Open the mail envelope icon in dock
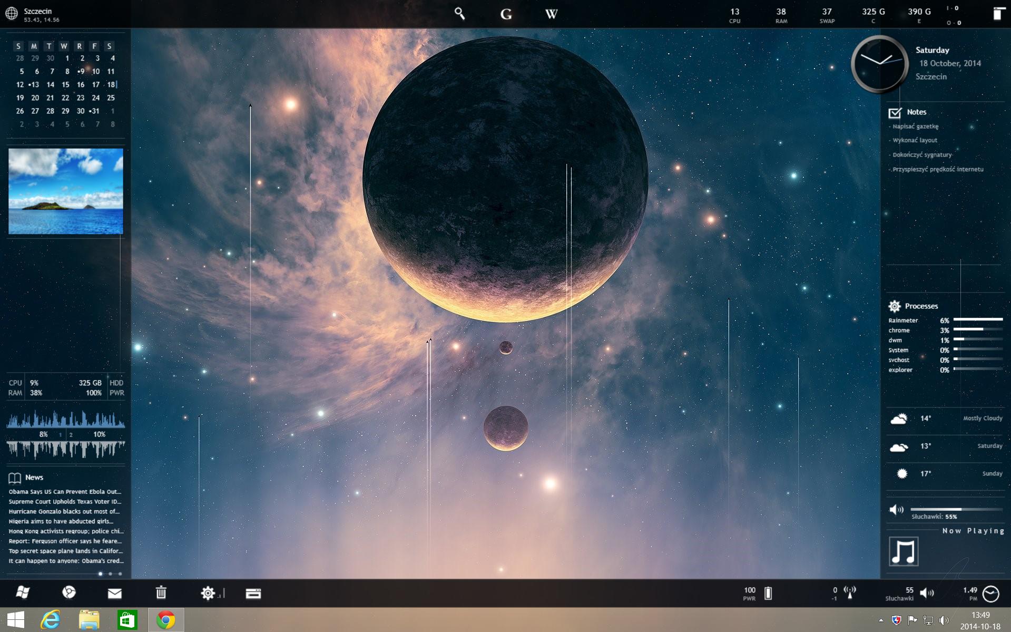This screenshot has width=1011, height=632. coord(114,594)
